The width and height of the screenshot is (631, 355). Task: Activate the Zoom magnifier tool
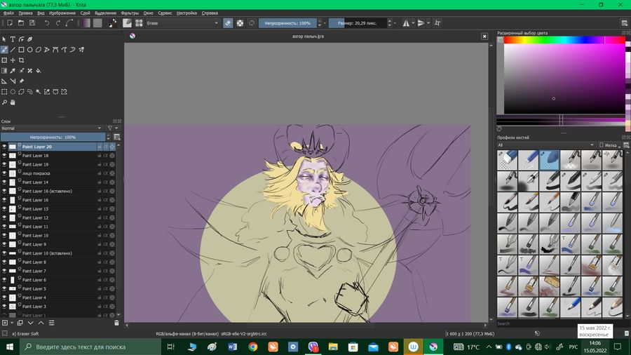4,102
